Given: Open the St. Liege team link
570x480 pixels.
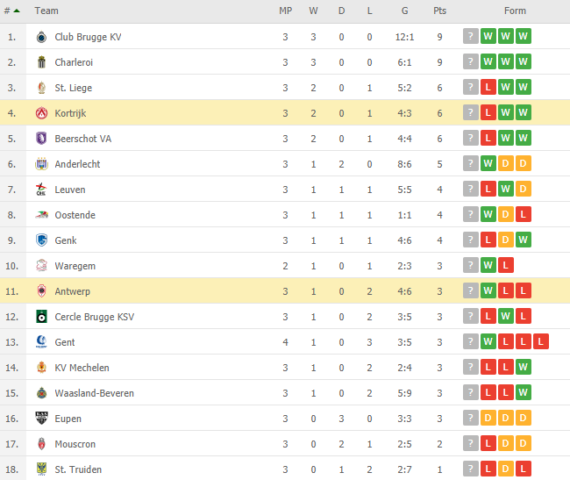Looking at the screenshot, I should [x=73, y=88].
